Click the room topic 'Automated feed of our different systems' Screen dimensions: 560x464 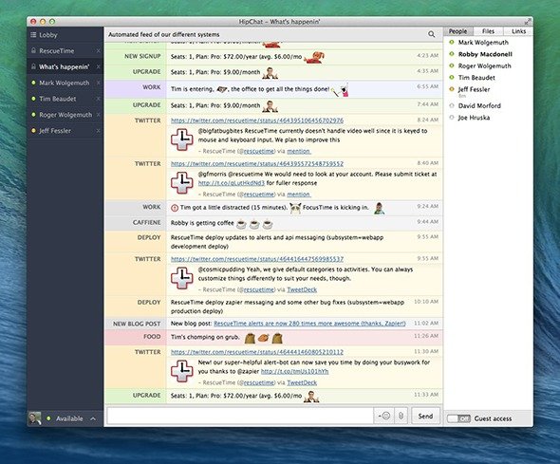point(164,34)
